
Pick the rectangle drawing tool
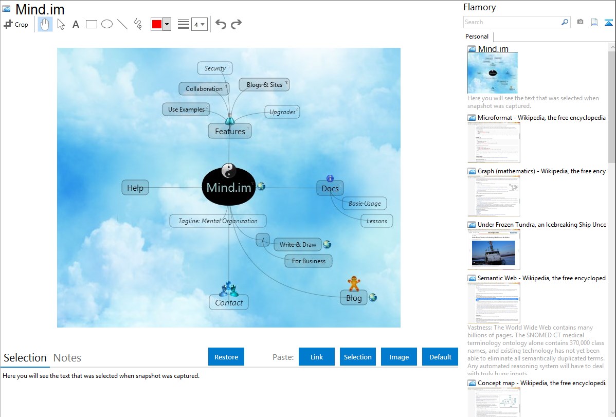(x=91, y=24)
